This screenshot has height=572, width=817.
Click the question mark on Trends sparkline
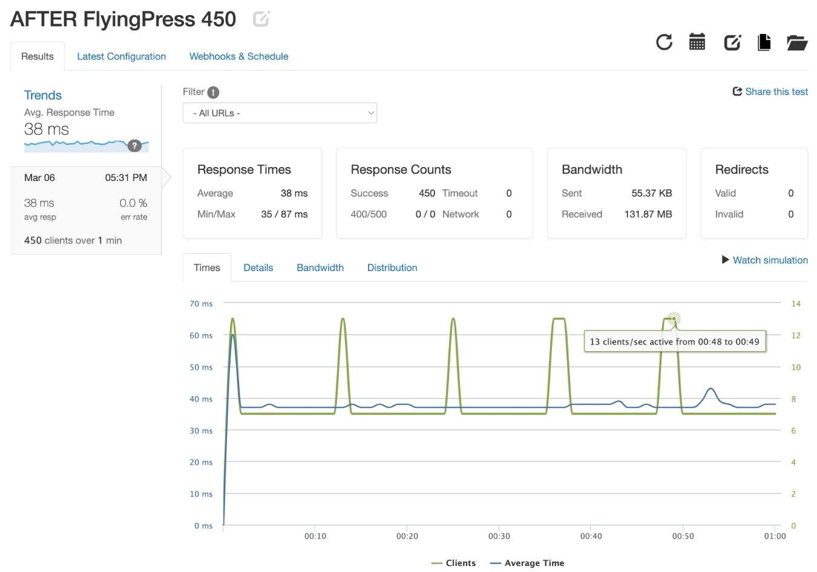pos(134,145)
